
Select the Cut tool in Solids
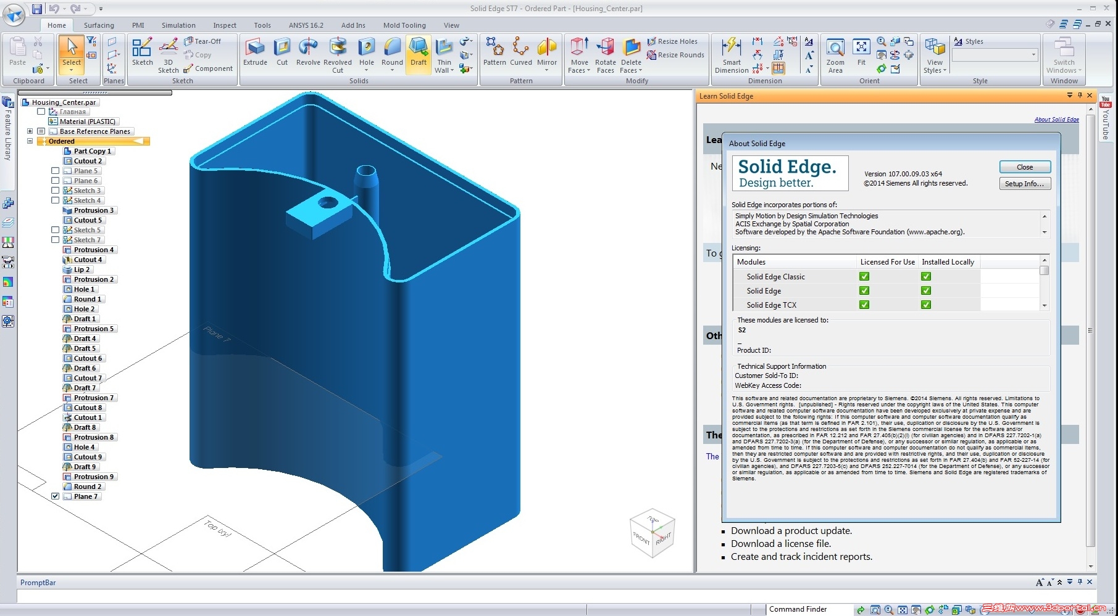point(282,52)
